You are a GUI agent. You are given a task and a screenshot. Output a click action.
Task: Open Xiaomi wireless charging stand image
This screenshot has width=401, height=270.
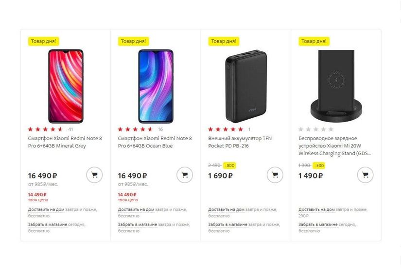point(336,86)
